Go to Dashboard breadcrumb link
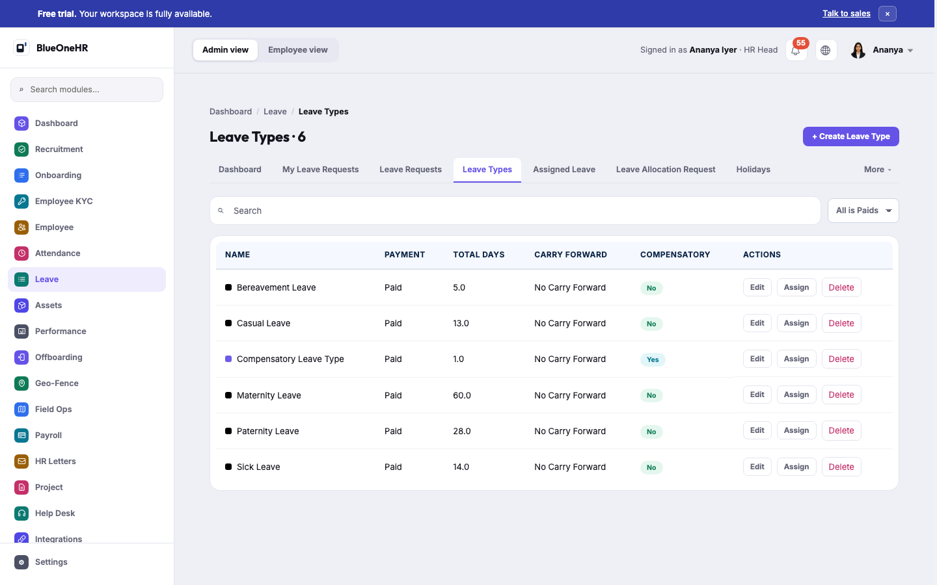Image resolution: width=937 pixels, height=585 pixels. coord(230,112)
